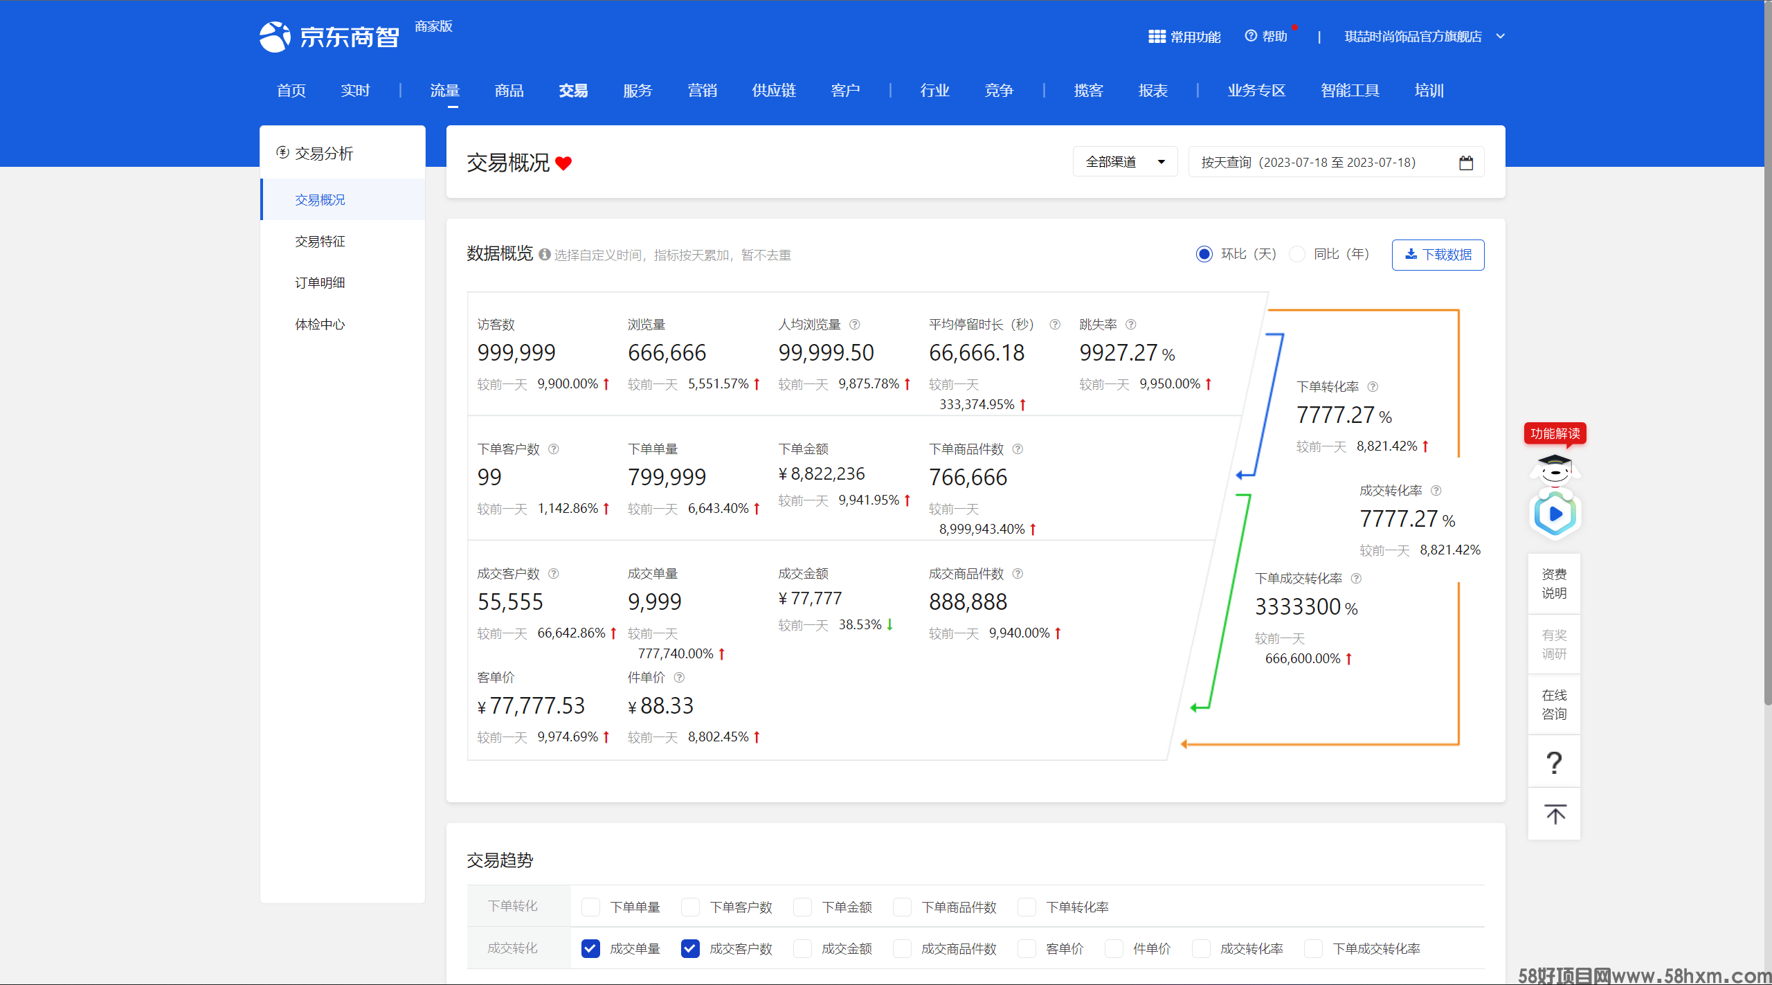Check the 下单客户数 trend checkbox

pos(690,907)
